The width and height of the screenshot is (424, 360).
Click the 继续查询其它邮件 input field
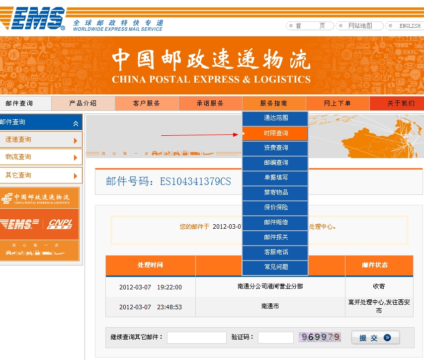[x=197, y=338]
